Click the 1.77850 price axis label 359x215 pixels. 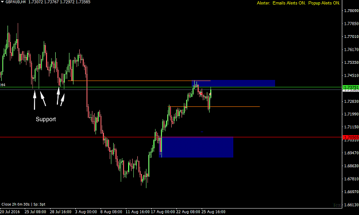tap(351, 24)
